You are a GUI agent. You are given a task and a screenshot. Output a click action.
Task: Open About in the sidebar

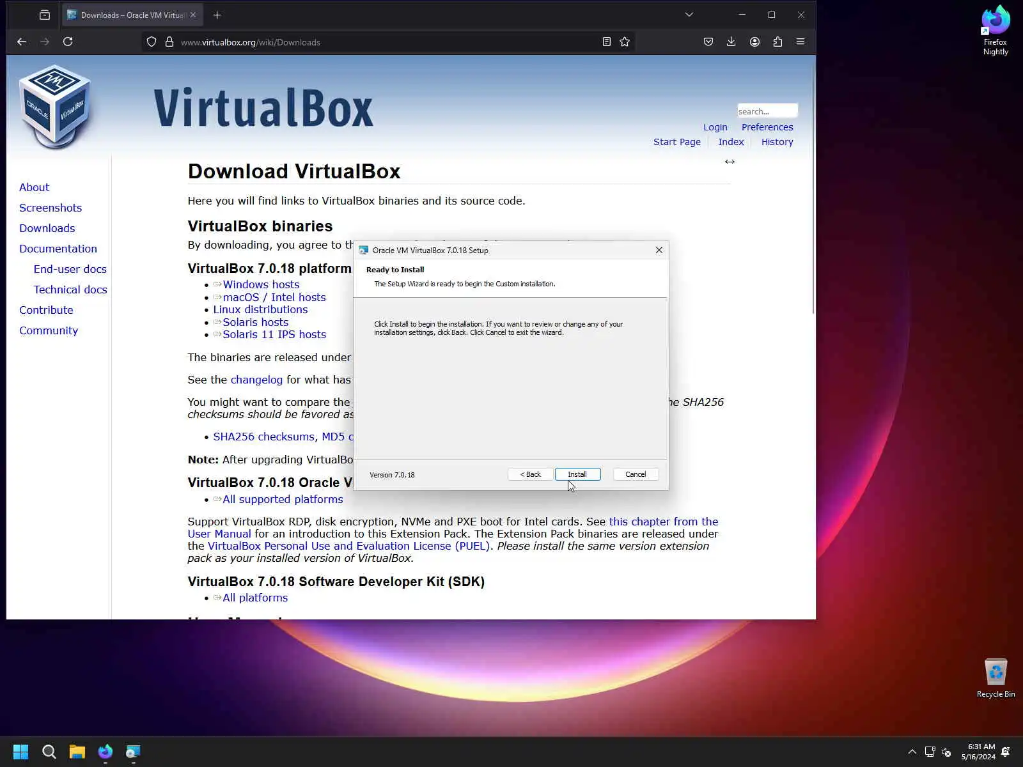[x=34, y=187]
